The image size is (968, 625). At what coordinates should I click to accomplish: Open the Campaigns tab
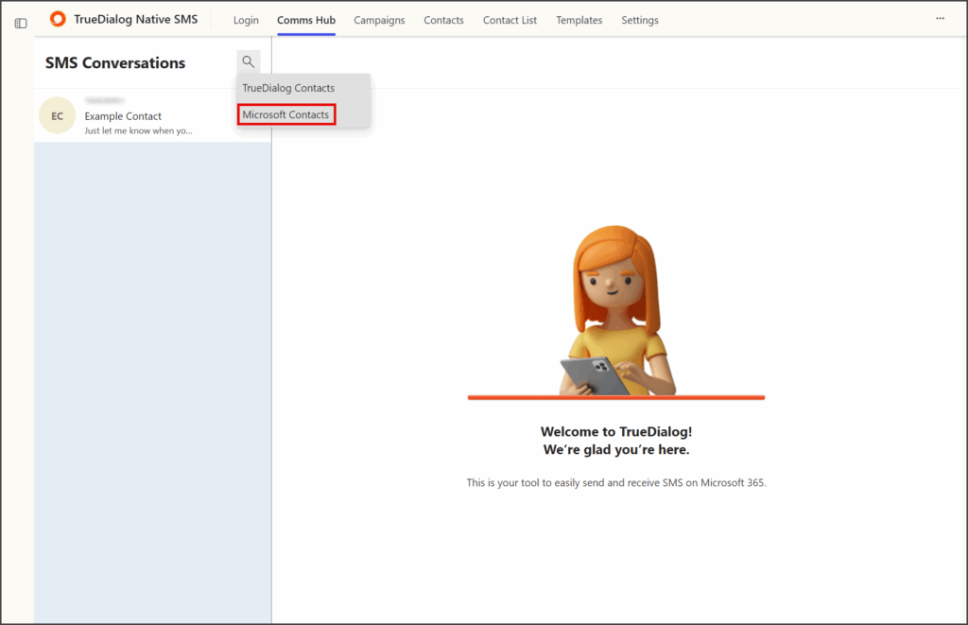(379, 20)
